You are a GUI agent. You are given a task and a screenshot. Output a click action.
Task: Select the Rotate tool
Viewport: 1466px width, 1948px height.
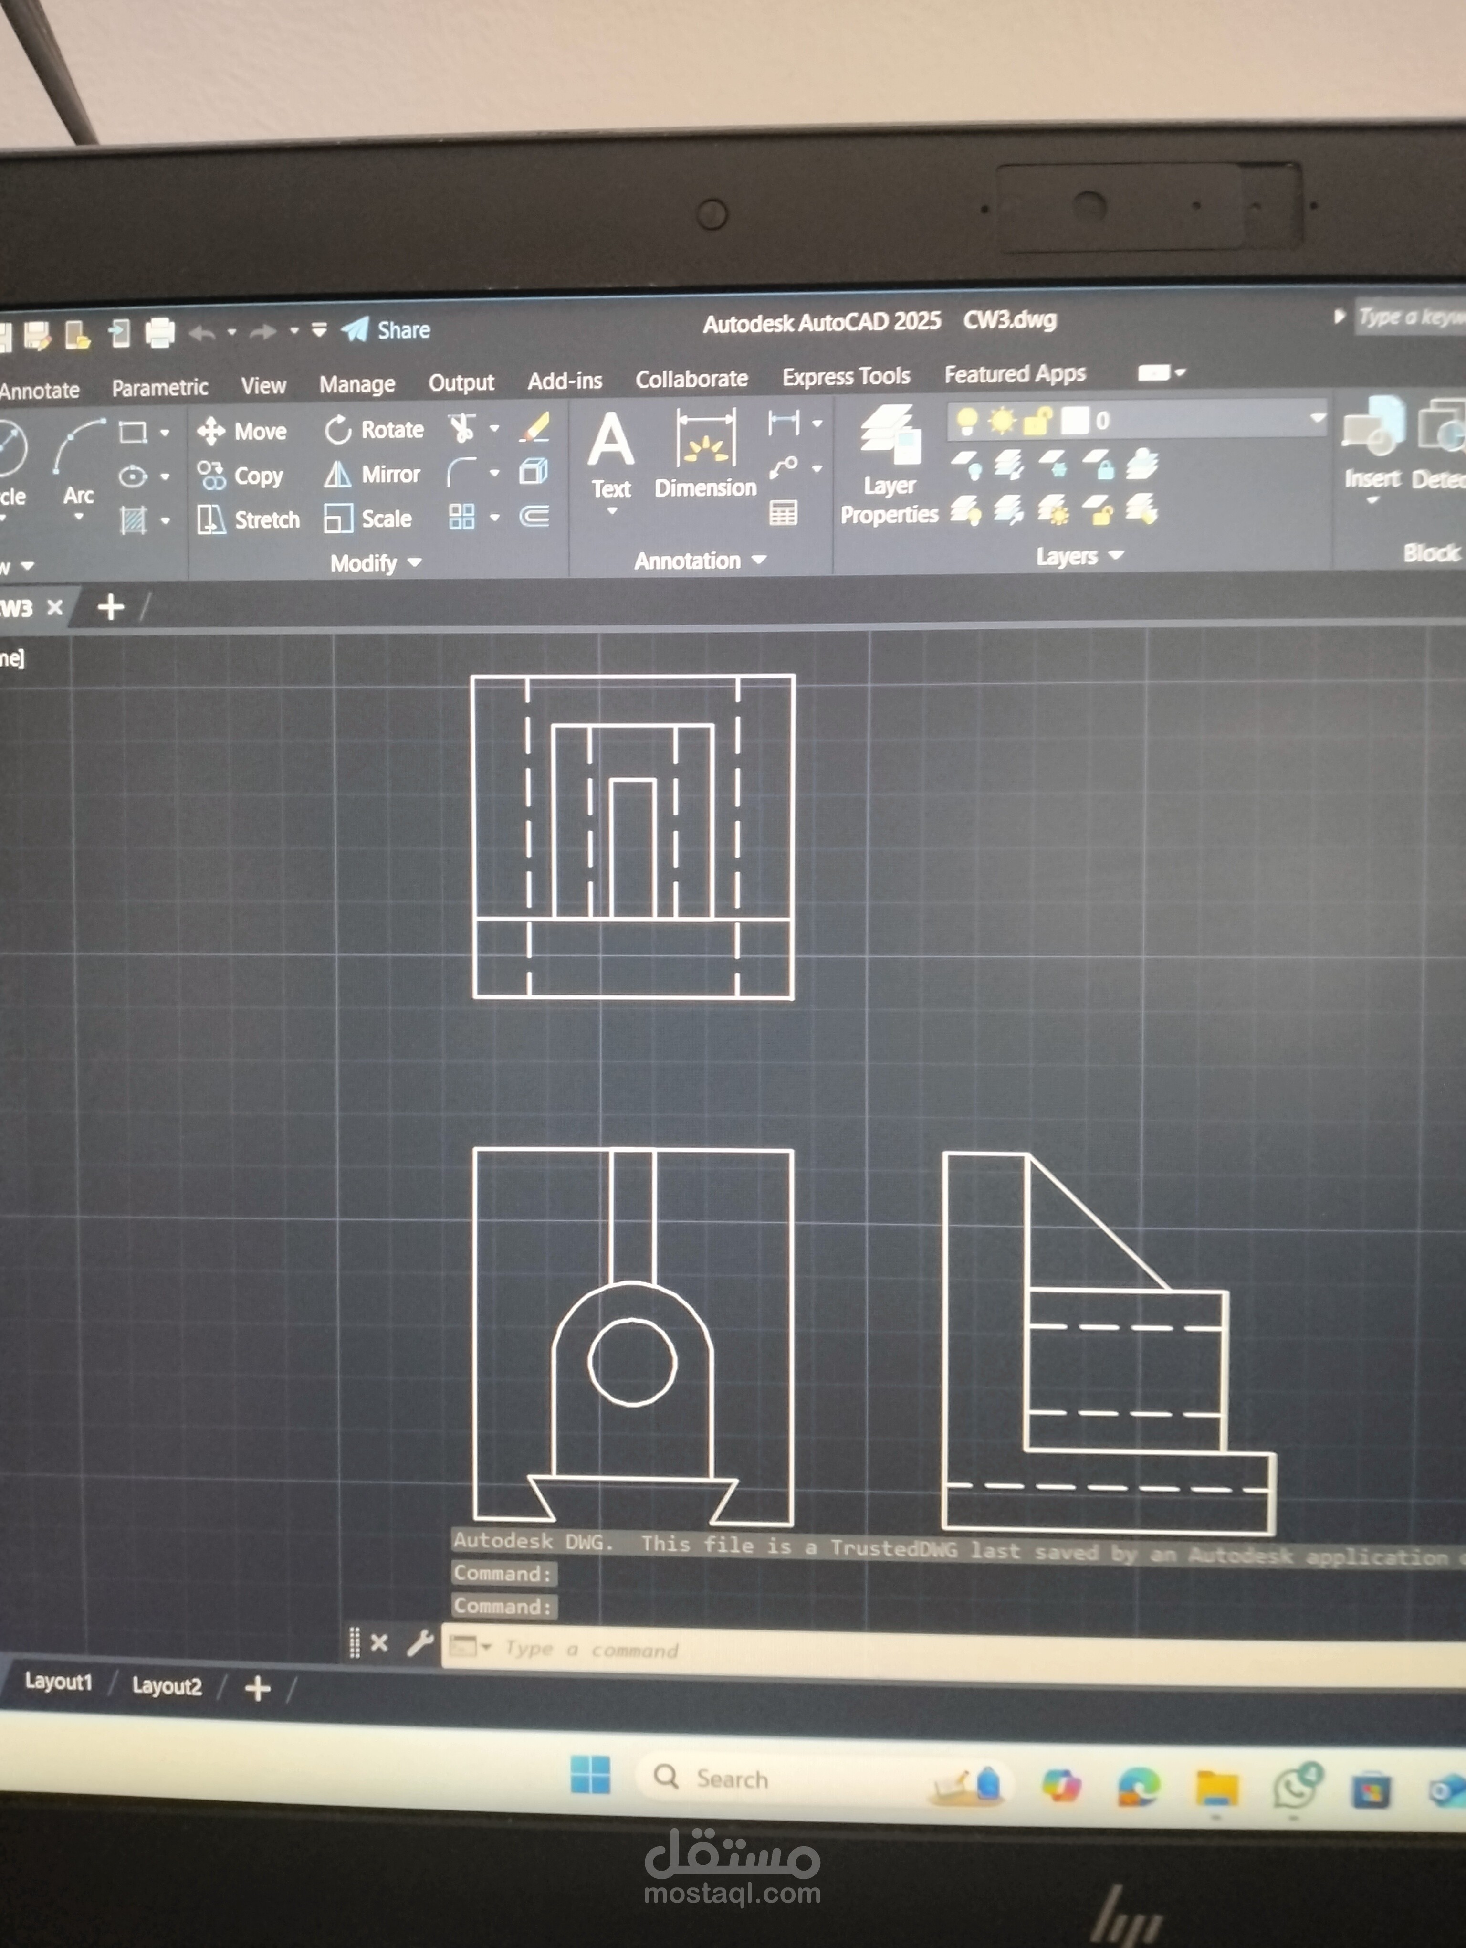[x=374, y=430]
